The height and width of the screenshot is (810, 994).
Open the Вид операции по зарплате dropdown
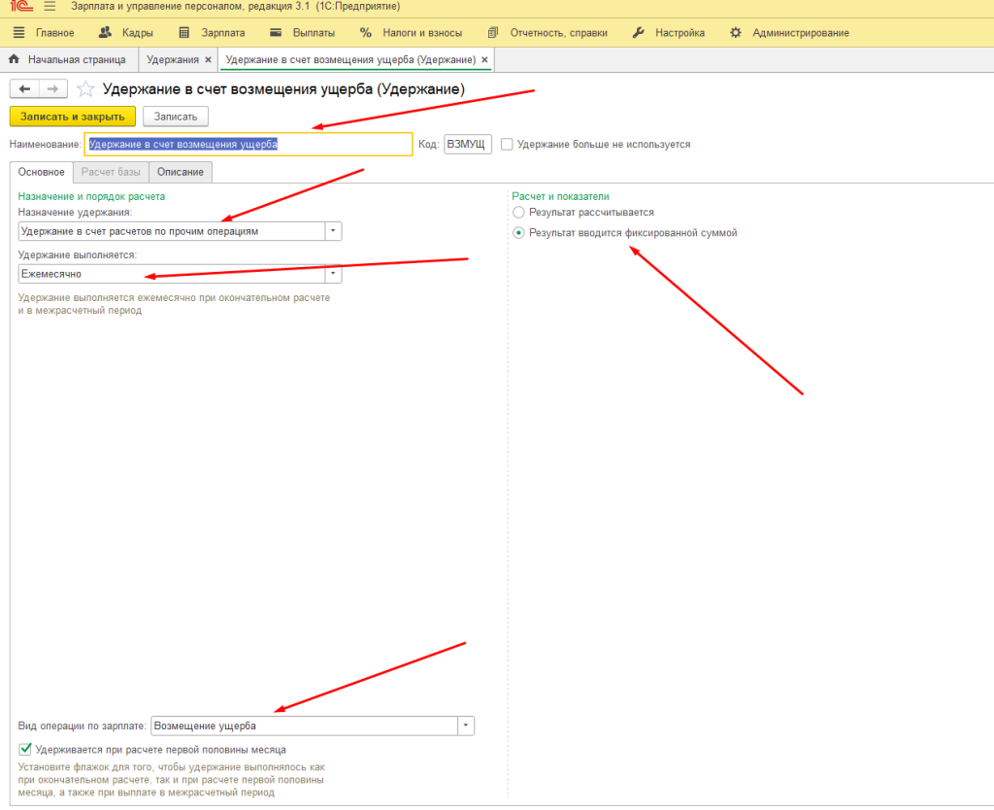(x=466, y=726)
